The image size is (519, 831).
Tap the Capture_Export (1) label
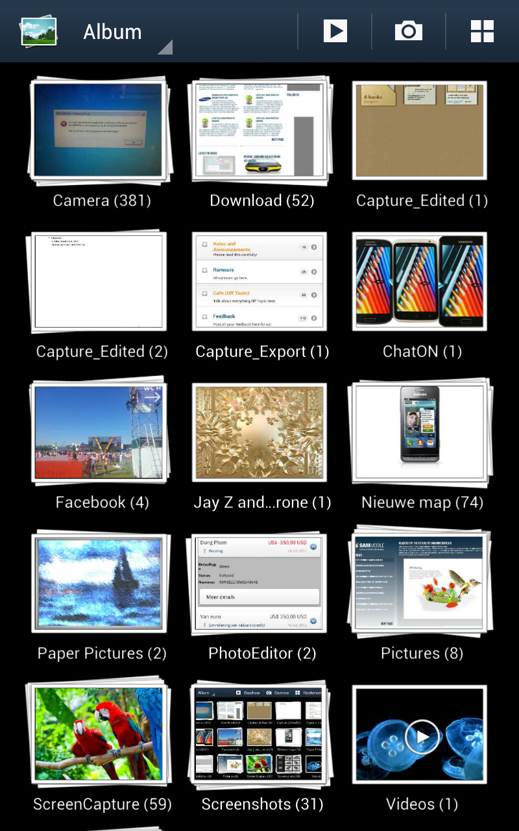[x=262, y=352]
